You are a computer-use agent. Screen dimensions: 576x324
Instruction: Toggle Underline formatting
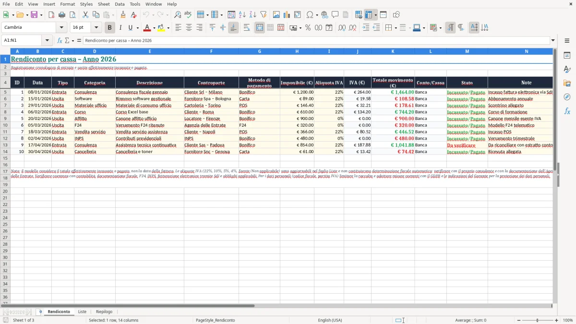(130, 28)
